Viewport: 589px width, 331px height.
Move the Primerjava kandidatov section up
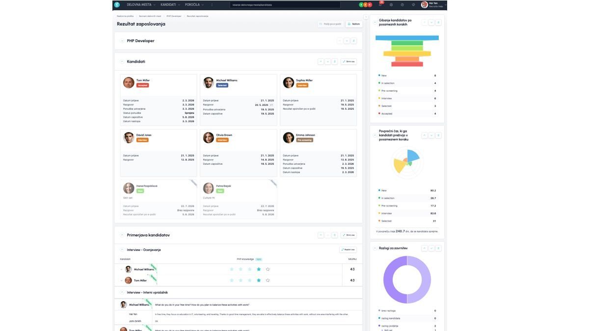[321, 235]
